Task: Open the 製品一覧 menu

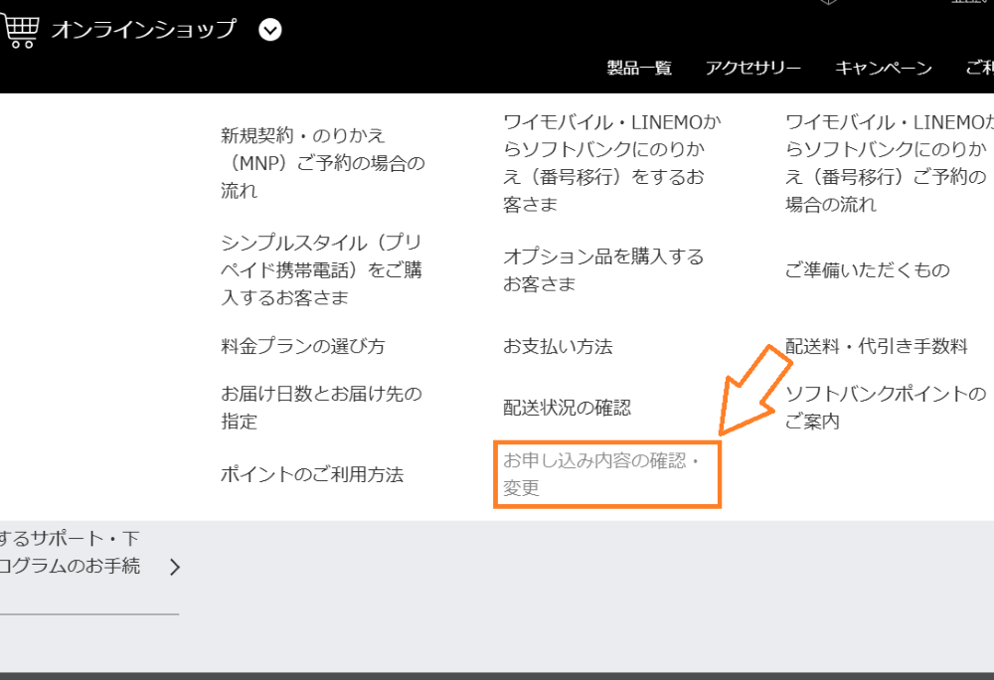Action: click(x=639, y=68)
